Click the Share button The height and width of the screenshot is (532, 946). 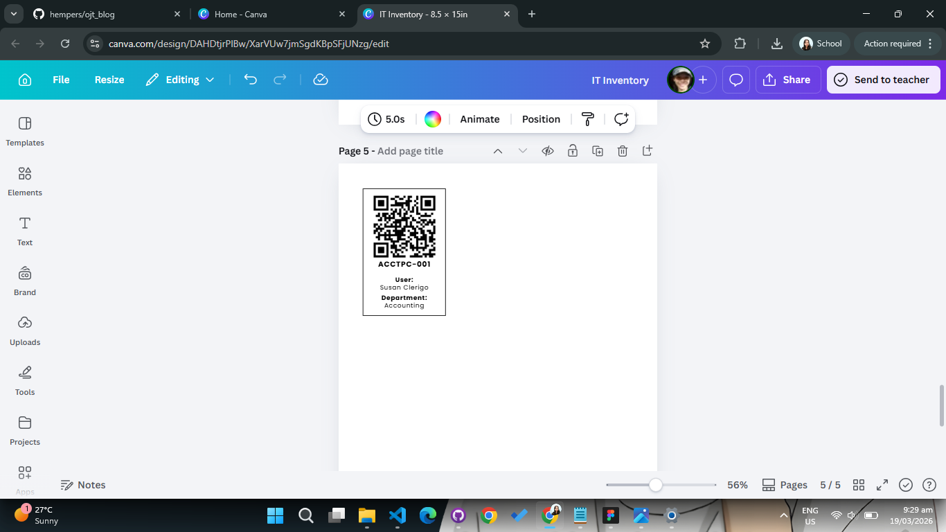pos(788,80)
